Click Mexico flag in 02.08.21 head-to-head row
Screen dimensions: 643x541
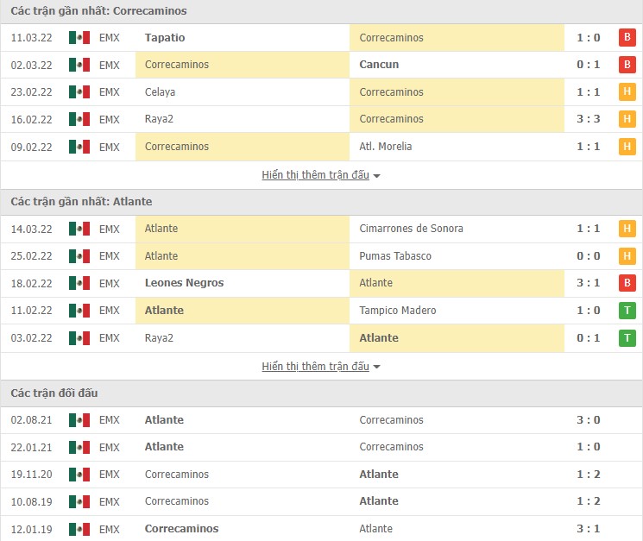tap(79, 420)
